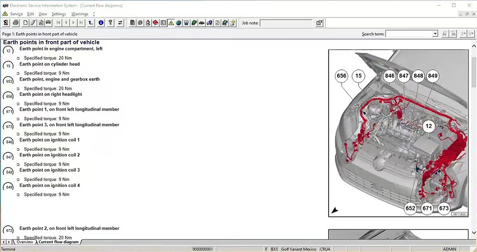
Task: Click the job note button icon
Action: pos(319,23)
